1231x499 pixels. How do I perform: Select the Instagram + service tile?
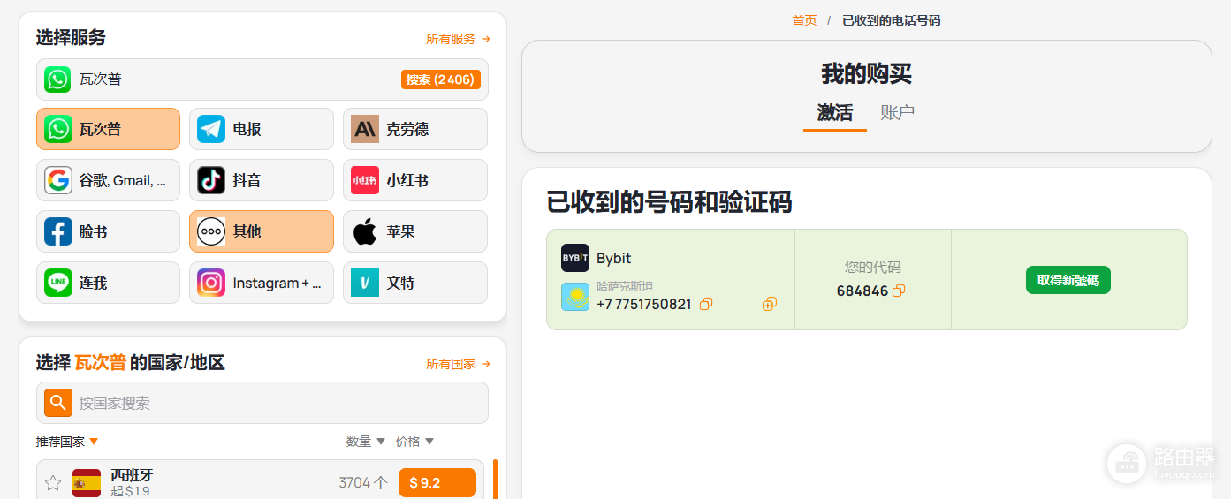tap(262, 283)
